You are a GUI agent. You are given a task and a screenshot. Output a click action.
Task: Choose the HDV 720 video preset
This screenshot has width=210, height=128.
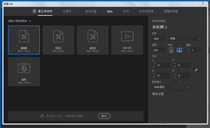coord(127,40)
